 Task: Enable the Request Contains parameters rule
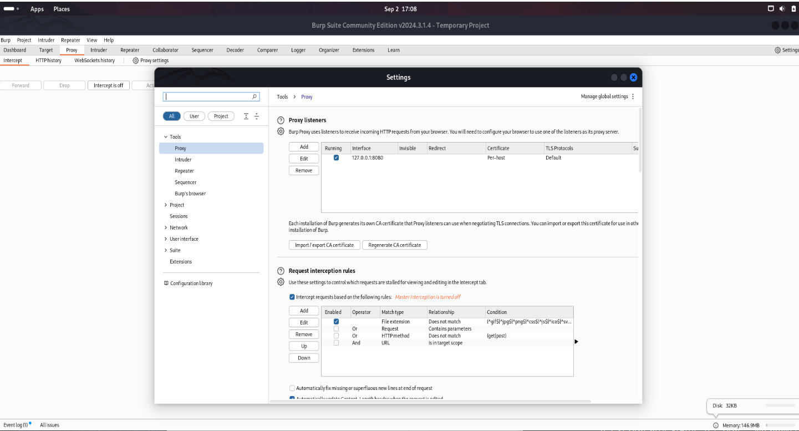(336, 329)
